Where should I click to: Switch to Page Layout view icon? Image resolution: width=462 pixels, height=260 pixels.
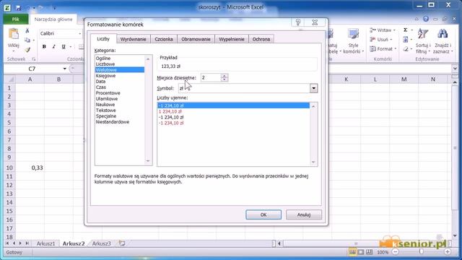[361, 252]
